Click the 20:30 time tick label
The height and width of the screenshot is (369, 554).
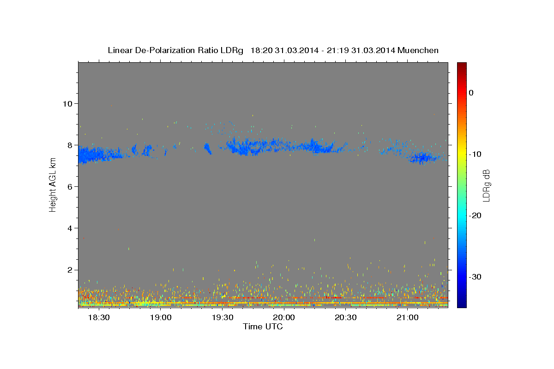(345, 318)
